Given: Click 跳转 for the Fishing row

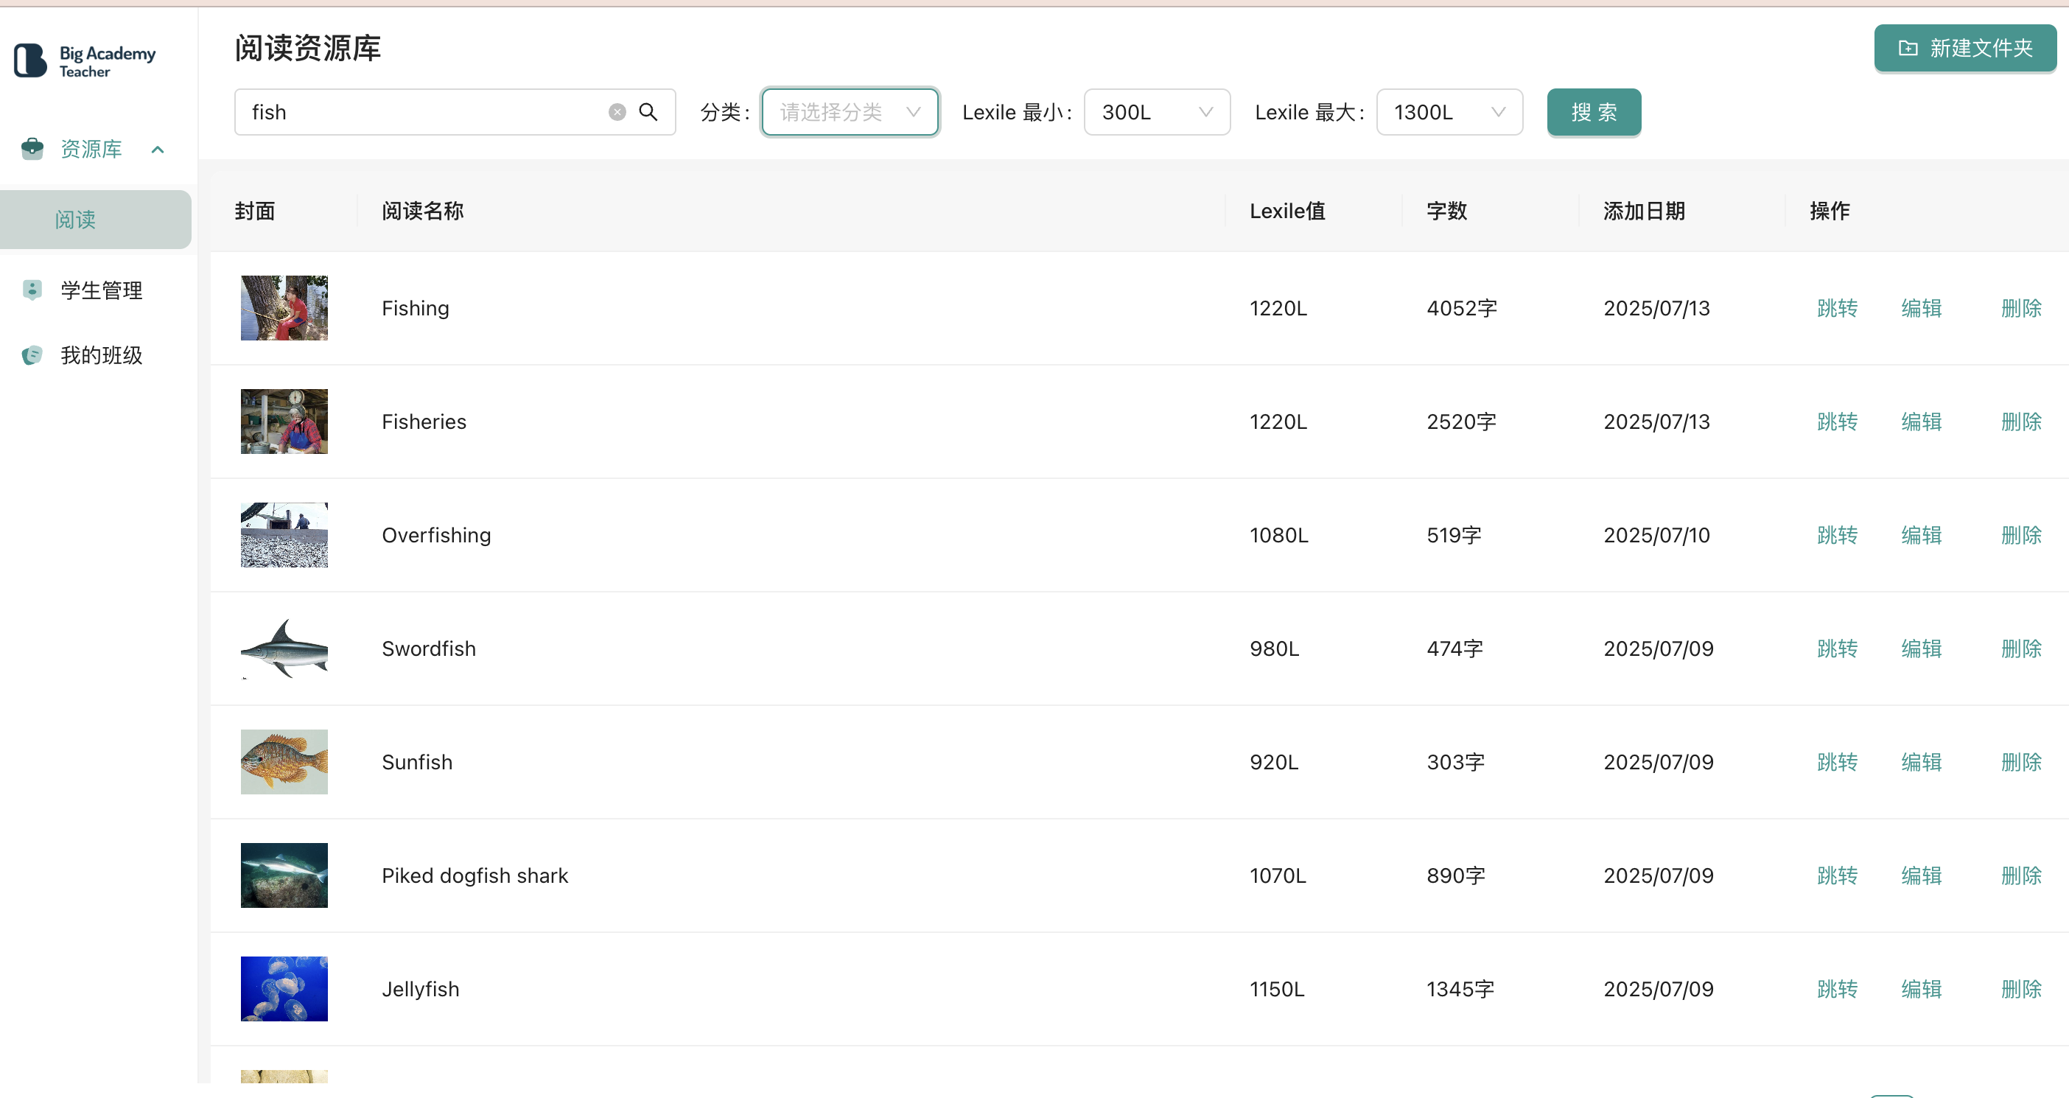Looking at the screenshot, I should click(1837, 309).
